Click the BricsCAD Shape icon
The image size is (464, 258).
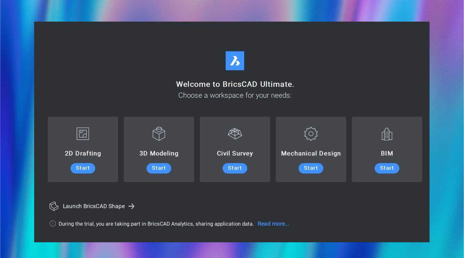tap(54, 206)
